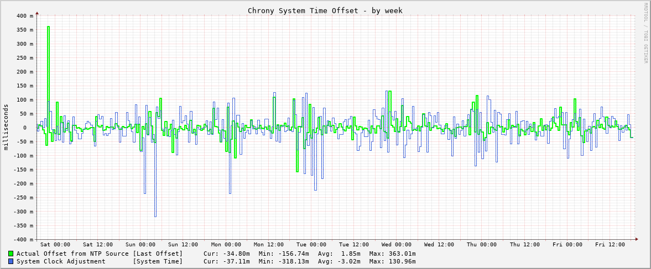Click the "Fri 12:00" x-axis label
This screenshot has height=269, width=651.
610,245
